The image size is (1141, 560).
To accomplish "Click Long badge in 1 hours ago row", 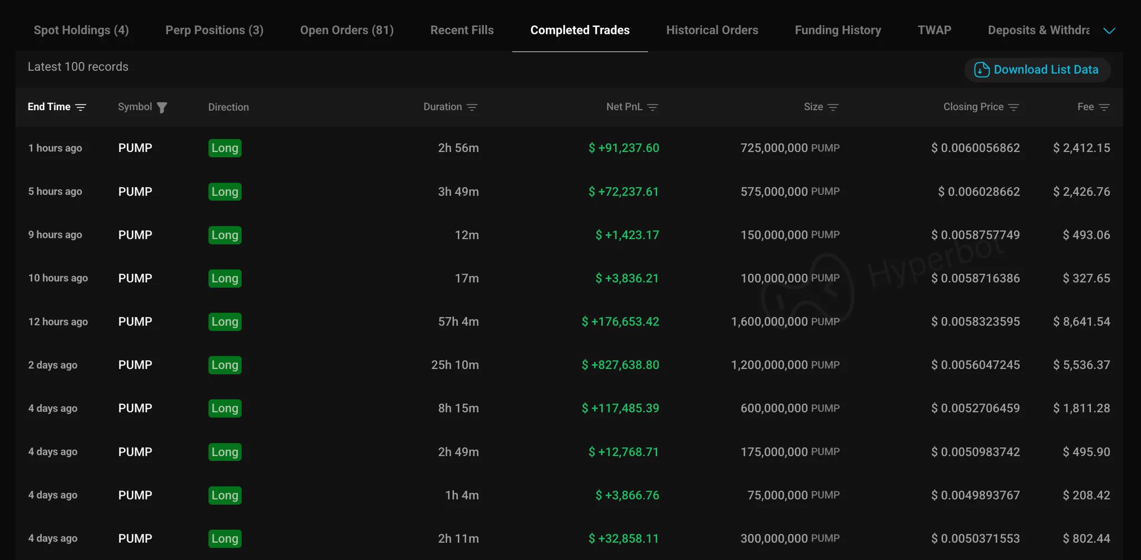I will click(x=225, y=148).
